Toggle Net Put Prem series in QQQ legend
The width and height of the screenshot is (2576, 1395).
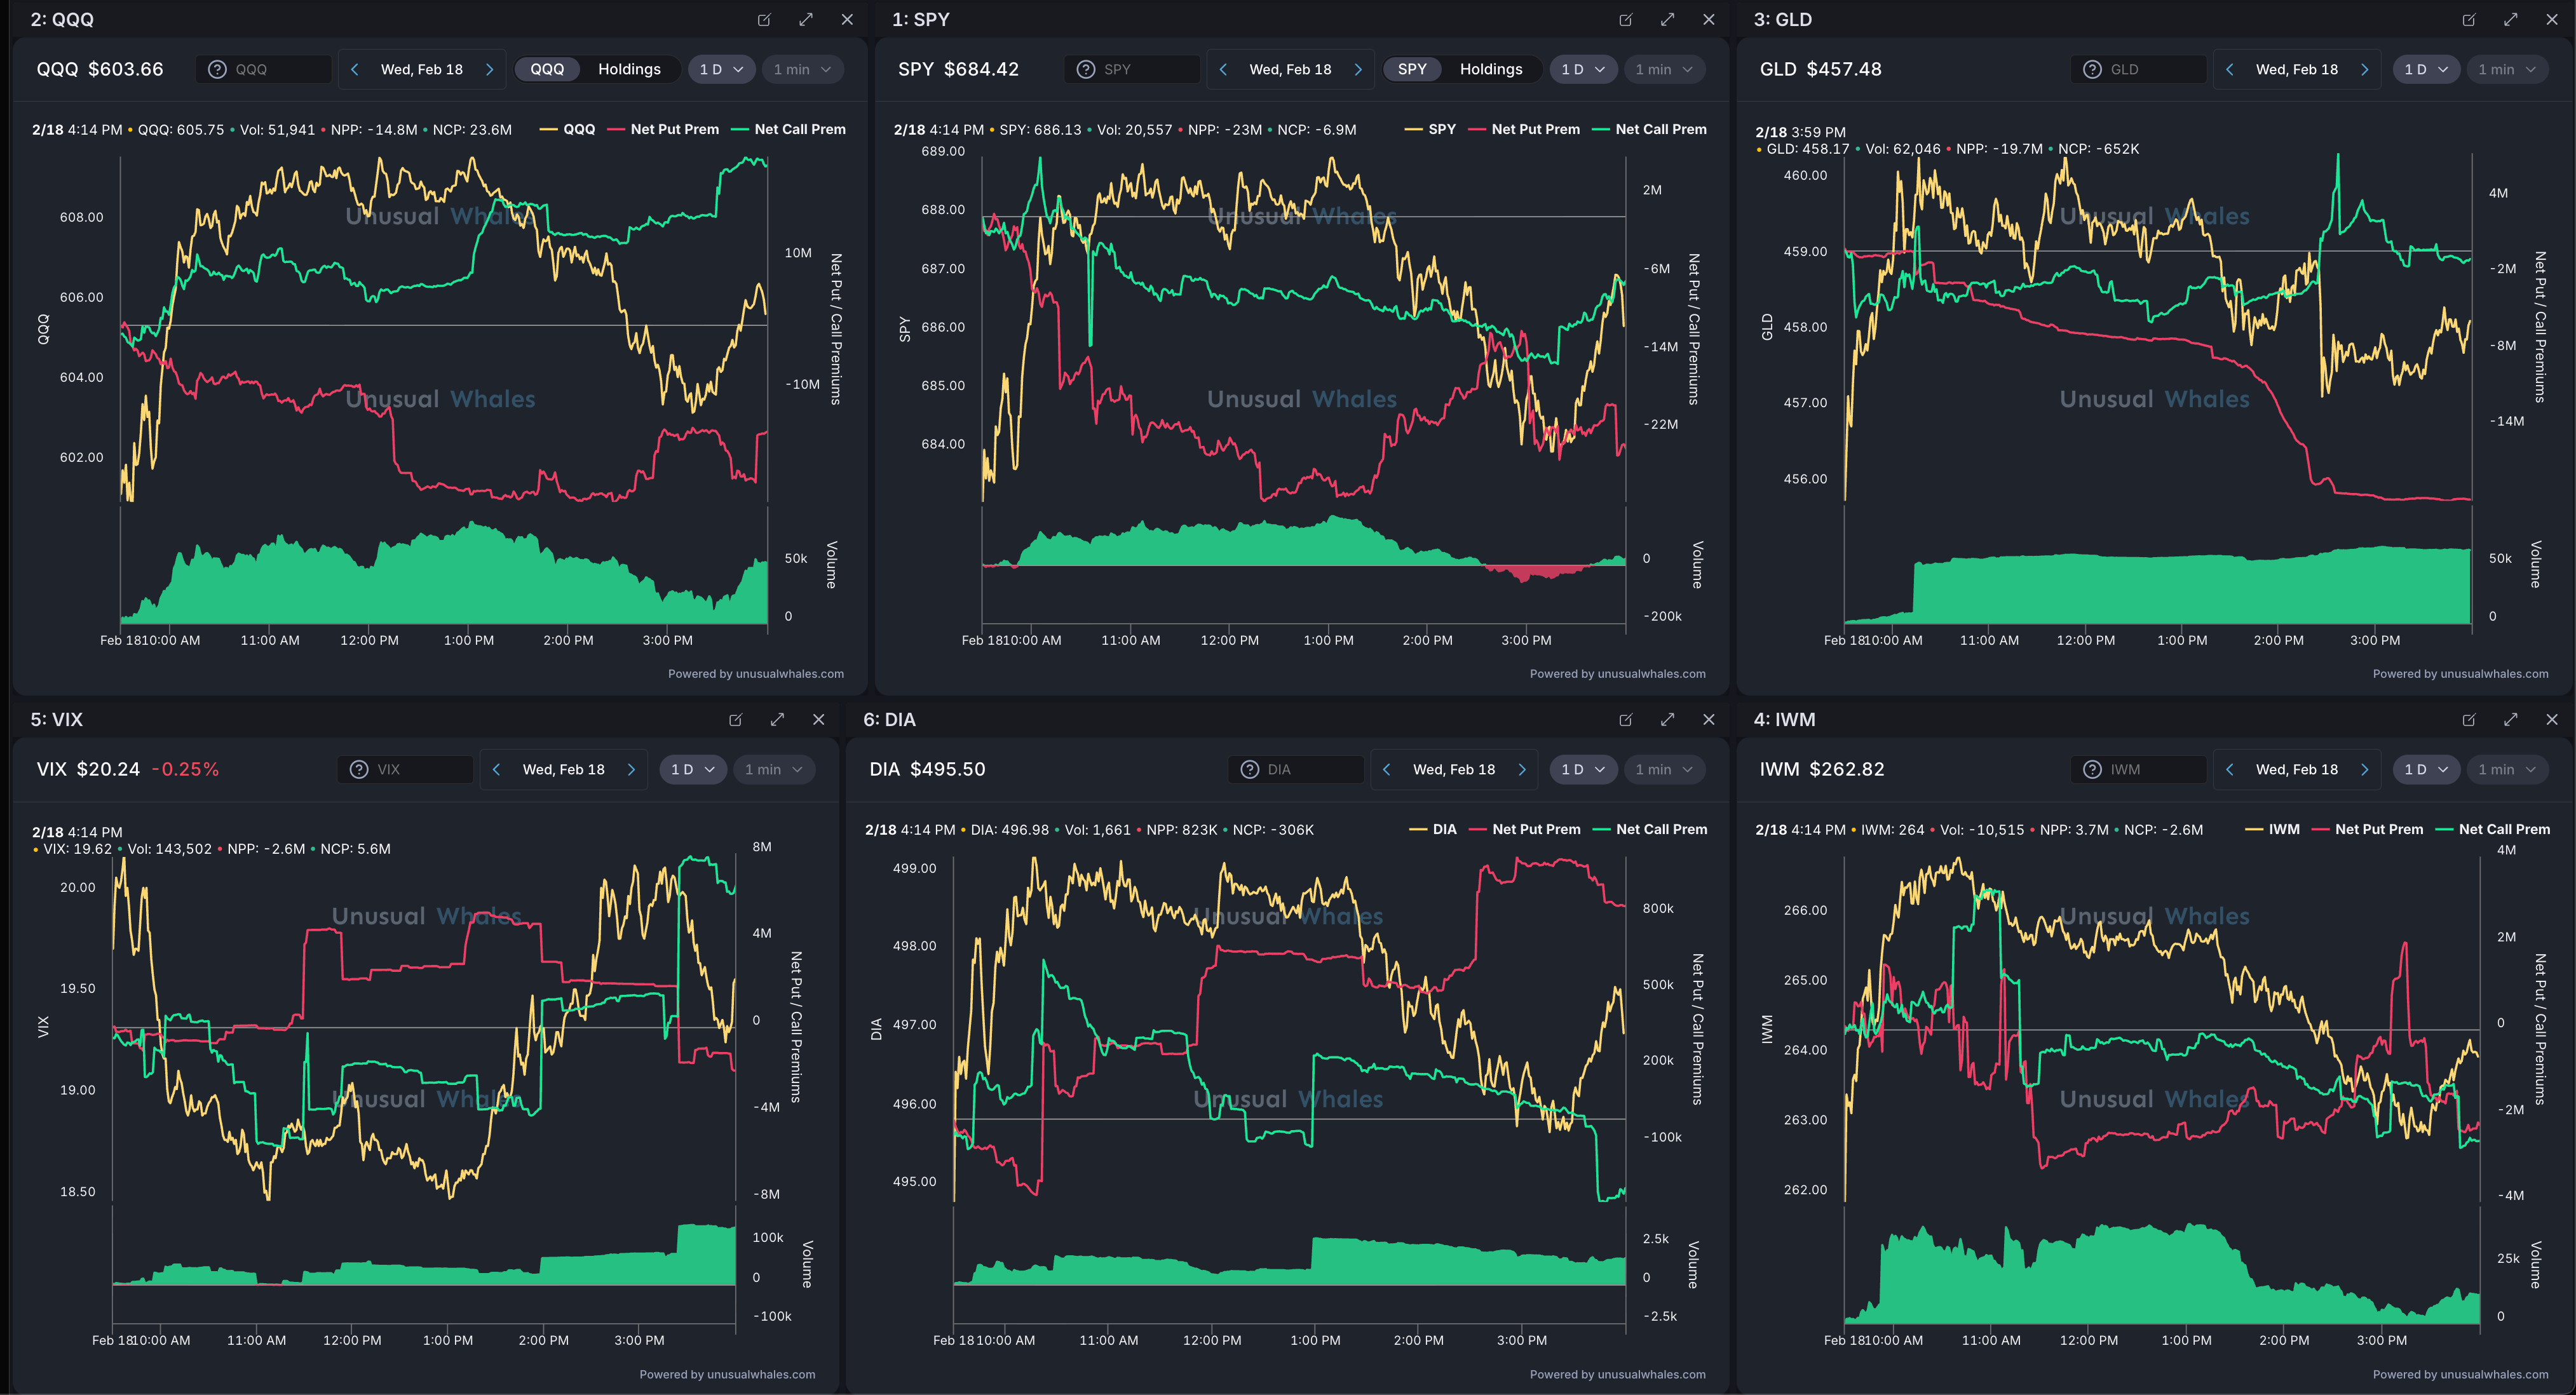point(674,129)
